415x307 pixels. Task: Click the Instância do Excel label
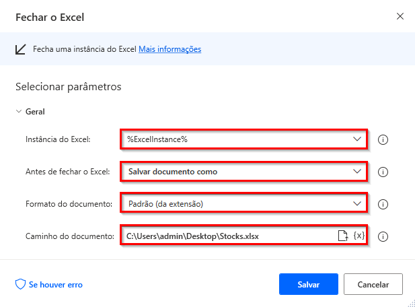point(58,139)
